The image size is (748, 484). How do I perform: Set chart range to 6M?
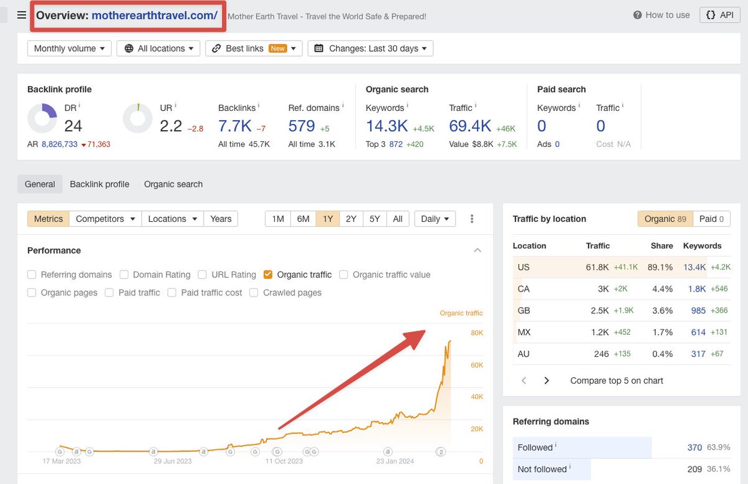tap(303, 219)
